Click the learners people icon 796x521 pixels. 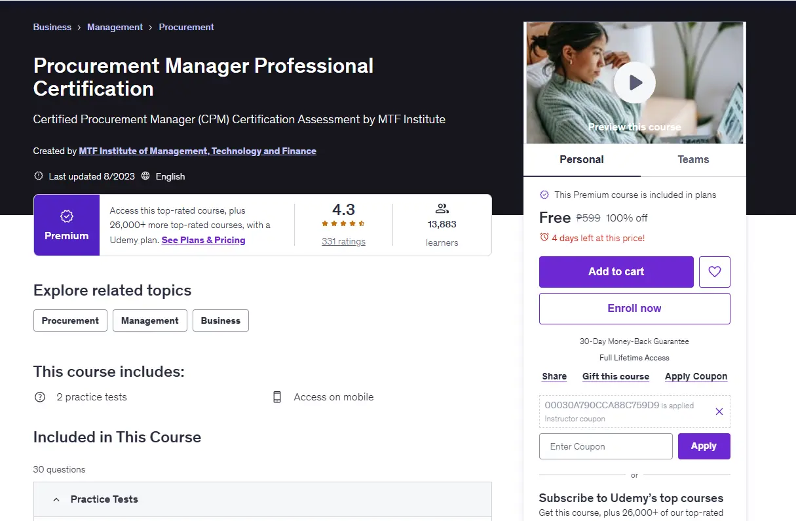click(442, 208)
